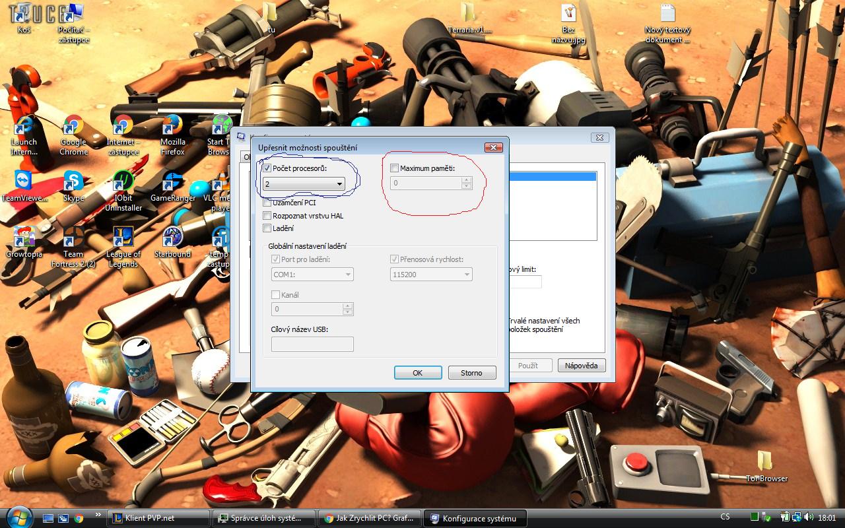Click Konfigurace systému taskbar button
The width and height of the screenshot is (845, 528).
475,518
